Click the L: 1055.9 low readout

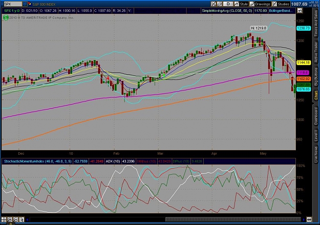tap(84, 11)
